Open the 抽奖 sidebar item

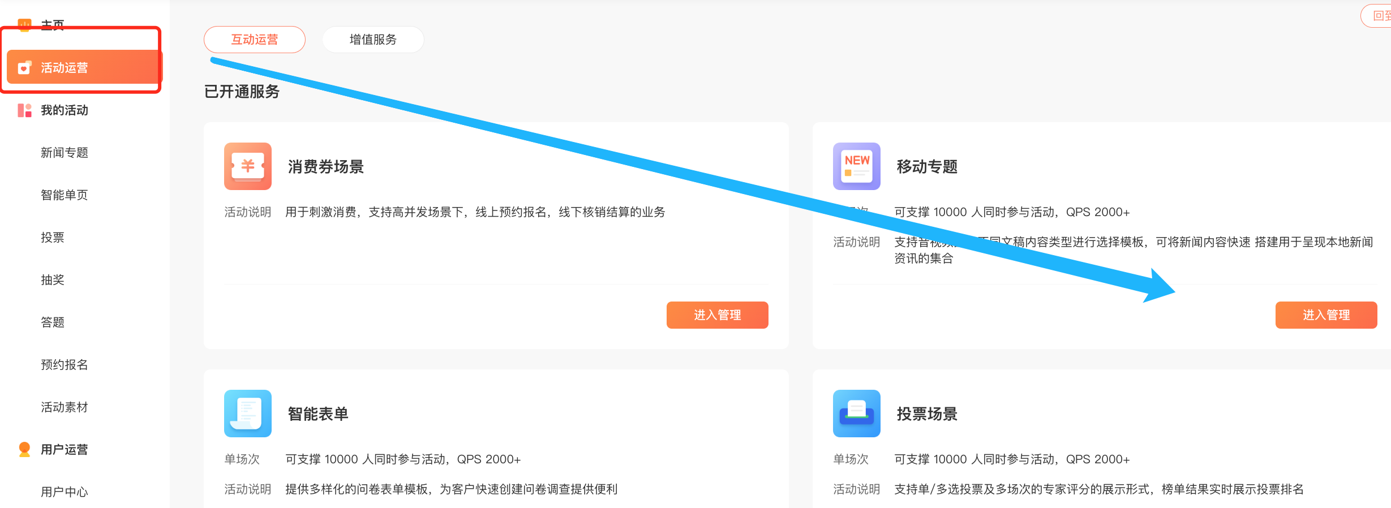(53, 280)
